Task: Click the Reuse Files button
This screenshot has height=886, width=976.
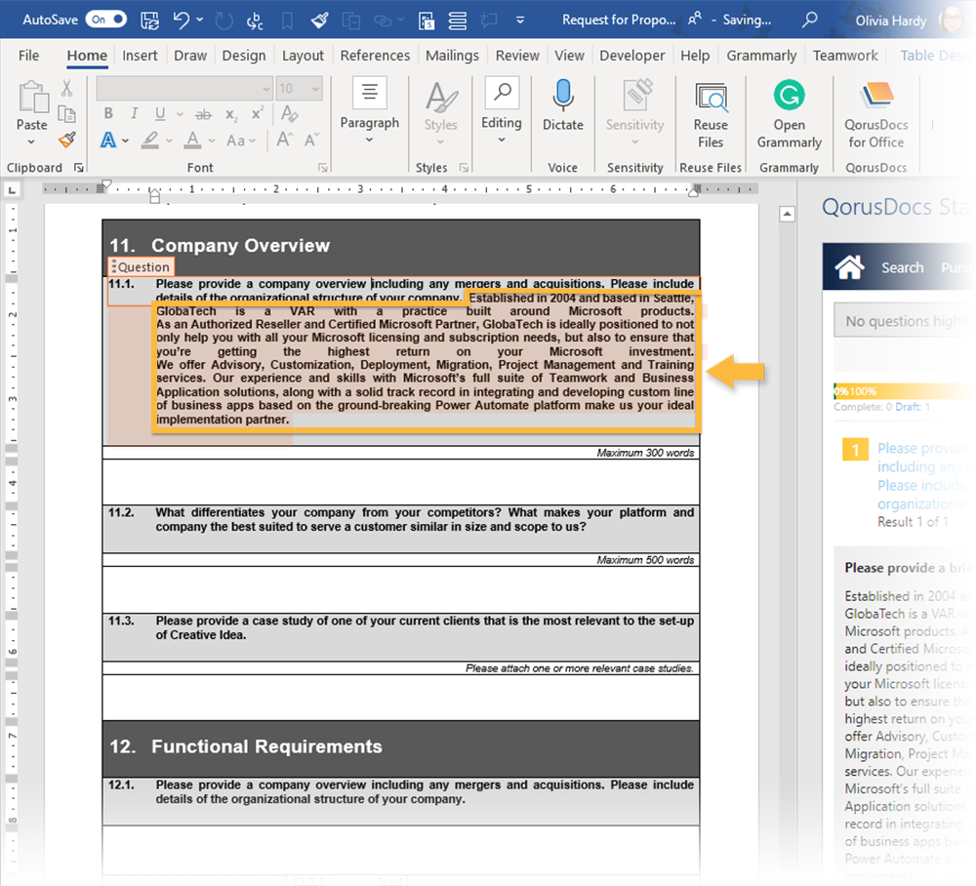Action: [x=711, y=116]
